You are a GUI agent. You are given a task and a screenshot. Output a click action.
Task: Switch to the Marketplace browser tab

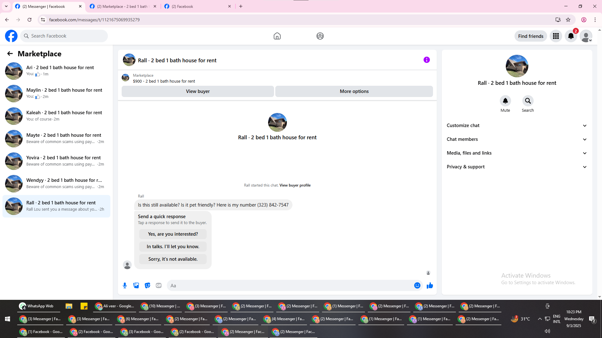tap(123, 6)
